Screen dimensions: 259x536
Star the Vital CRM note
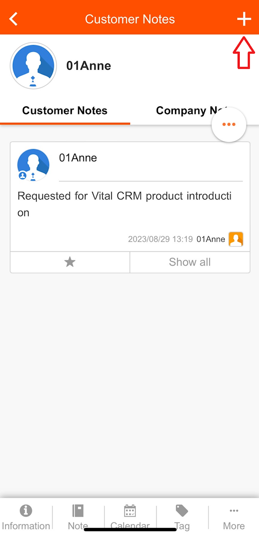(x=70, y=262)
